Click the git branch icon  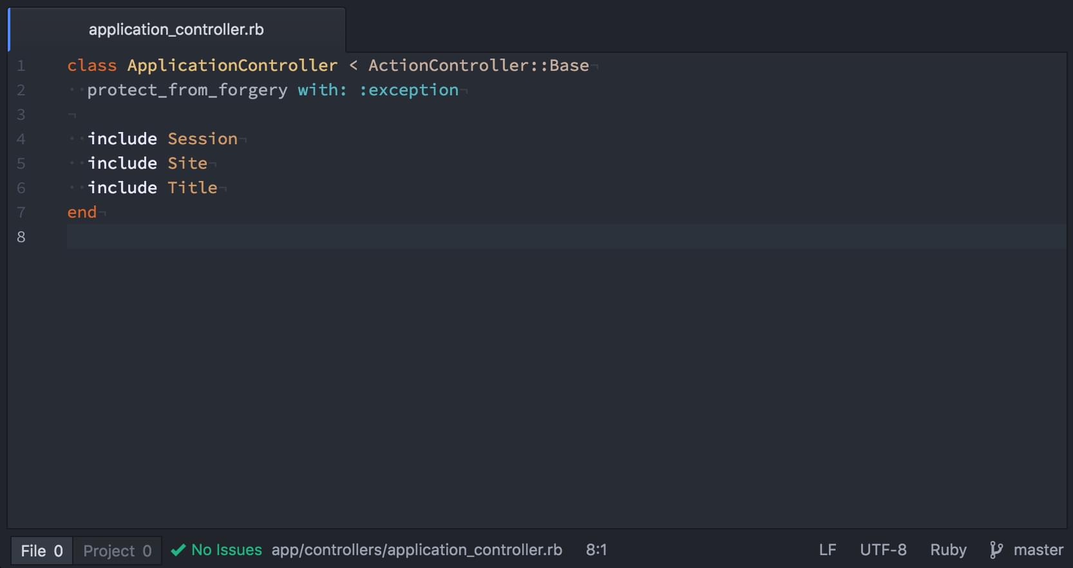pyautogui.click(x=996, y=550)
